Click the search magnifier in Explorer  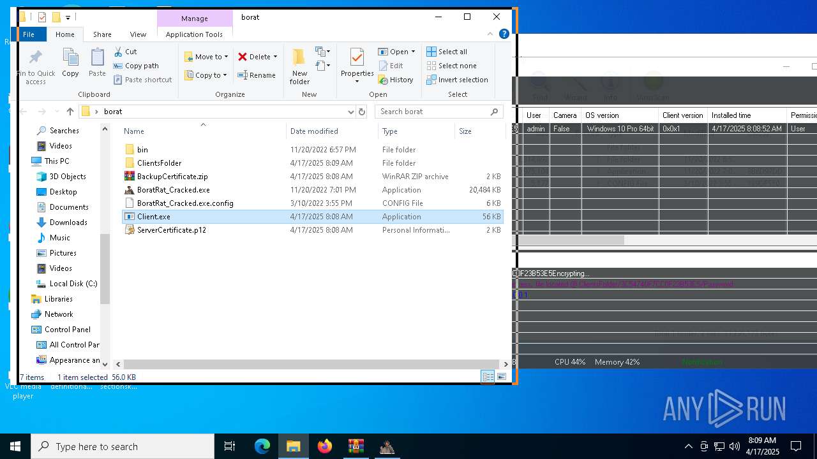pos(494,112)
